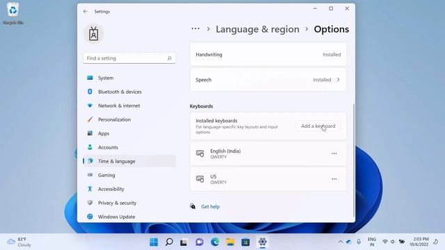Click the search magnifier in Find a setting
445x250 pixels.
[170, 58]
